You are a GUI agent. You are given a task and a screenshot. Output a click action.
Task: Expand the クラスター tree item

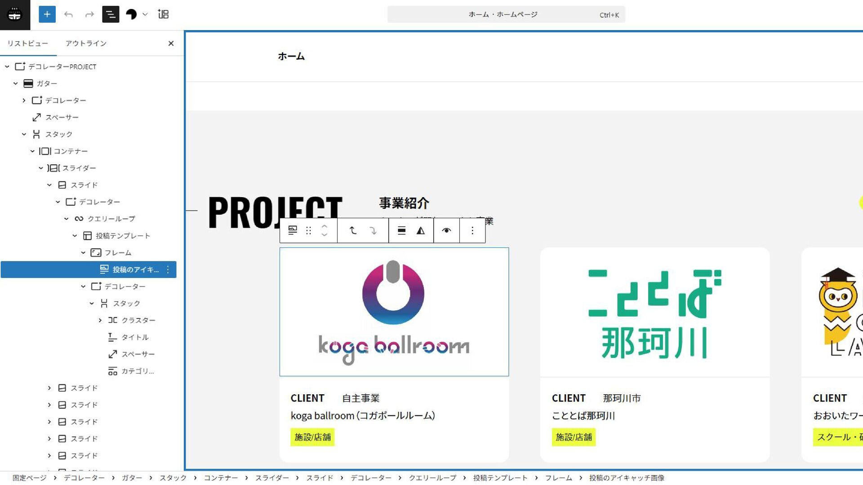(x=100, y=320)
